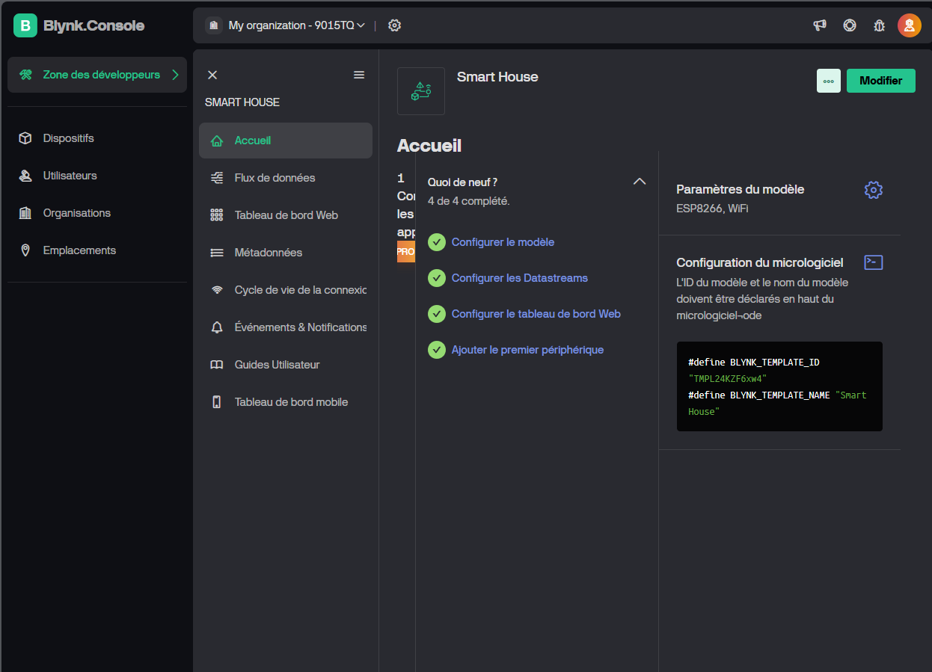
Task: Click the Tableau de bord Web grid icon
Action: (x=217, y=215)
